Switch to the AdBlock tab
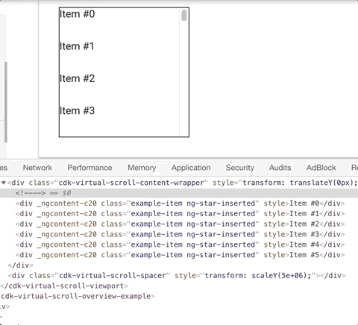Viewport: 358px width, 325px height. click(321, 168)
